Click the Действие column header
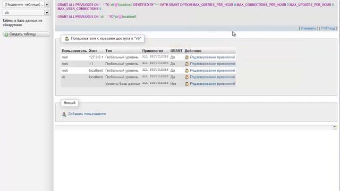This screenshot has width=340, height=191. pyautogui.click(x=193, y=51)
